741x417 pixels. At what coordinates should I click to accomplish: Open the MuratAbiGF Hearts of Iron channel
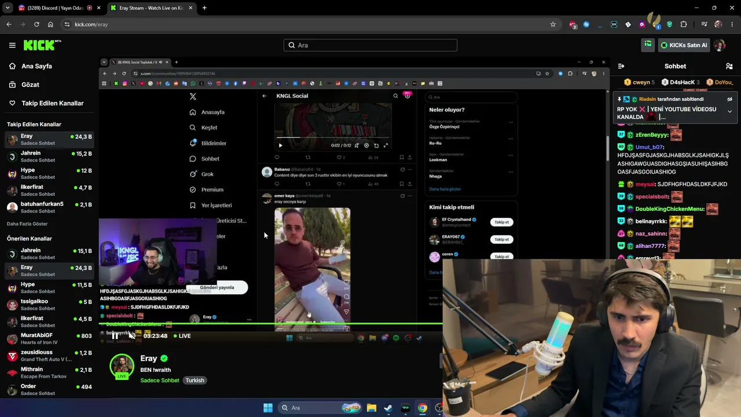(49, 338)
